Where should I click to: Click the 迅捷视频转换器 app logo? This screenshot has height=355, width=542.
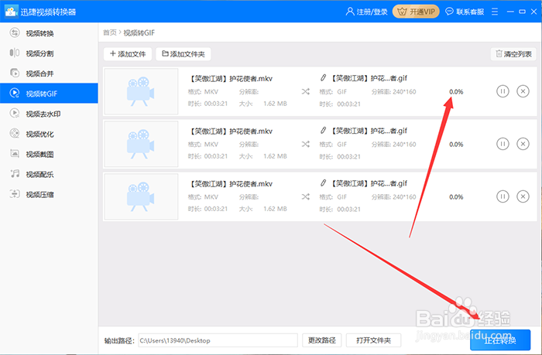click(11, 12)
